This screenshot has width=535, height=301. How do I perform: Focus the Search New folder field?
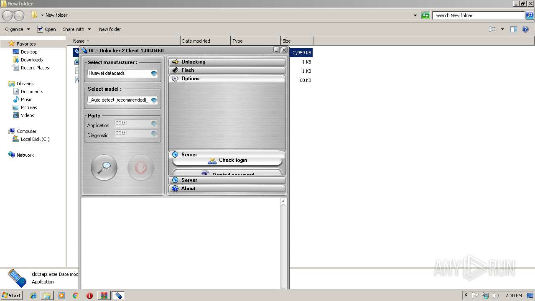pyautogui.click(x=479, y=15)
